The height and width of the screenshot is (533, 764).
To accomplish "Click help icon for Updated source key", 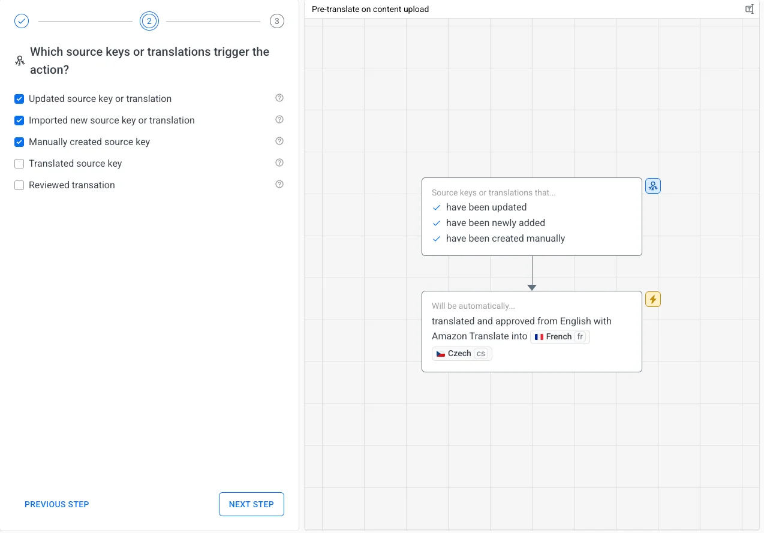I will (279, 98).
